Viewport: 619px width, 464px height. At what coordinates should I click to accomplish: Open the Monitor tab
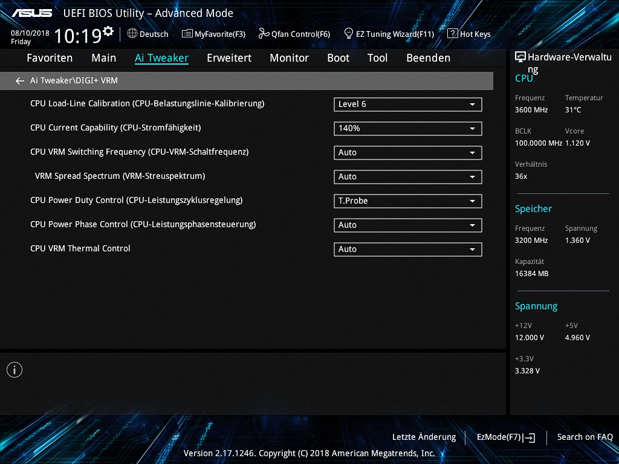coord(290,58)
